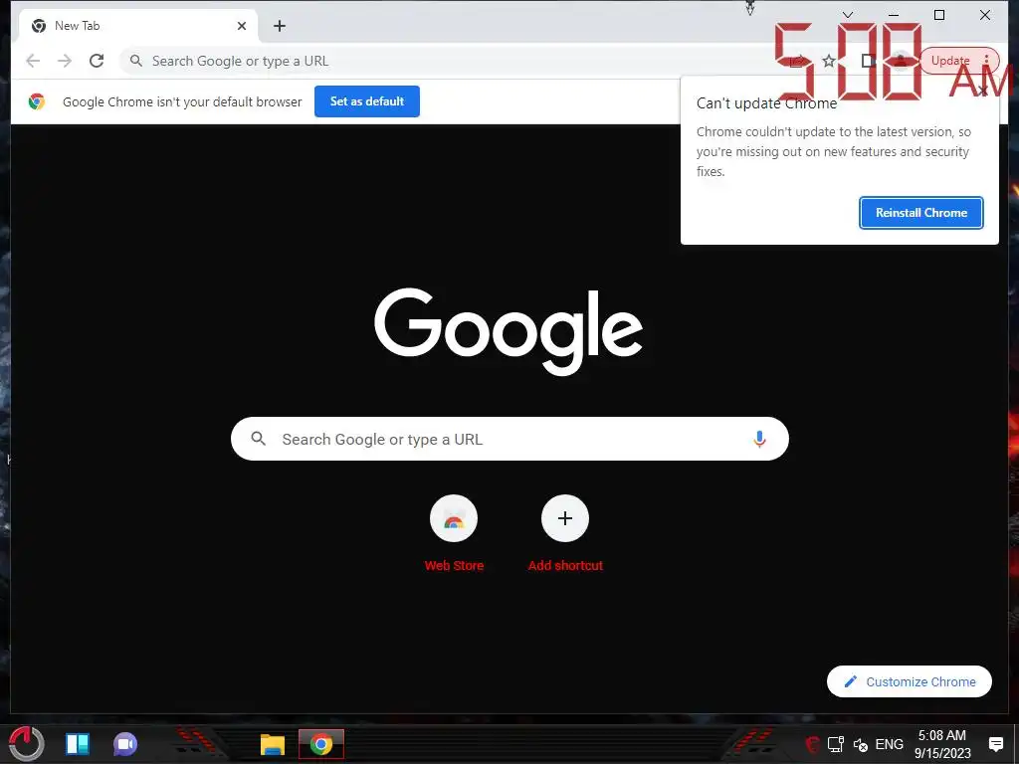Switch input language via ENG indicator
1019x764 pixels.
click(x=889, y=744)
